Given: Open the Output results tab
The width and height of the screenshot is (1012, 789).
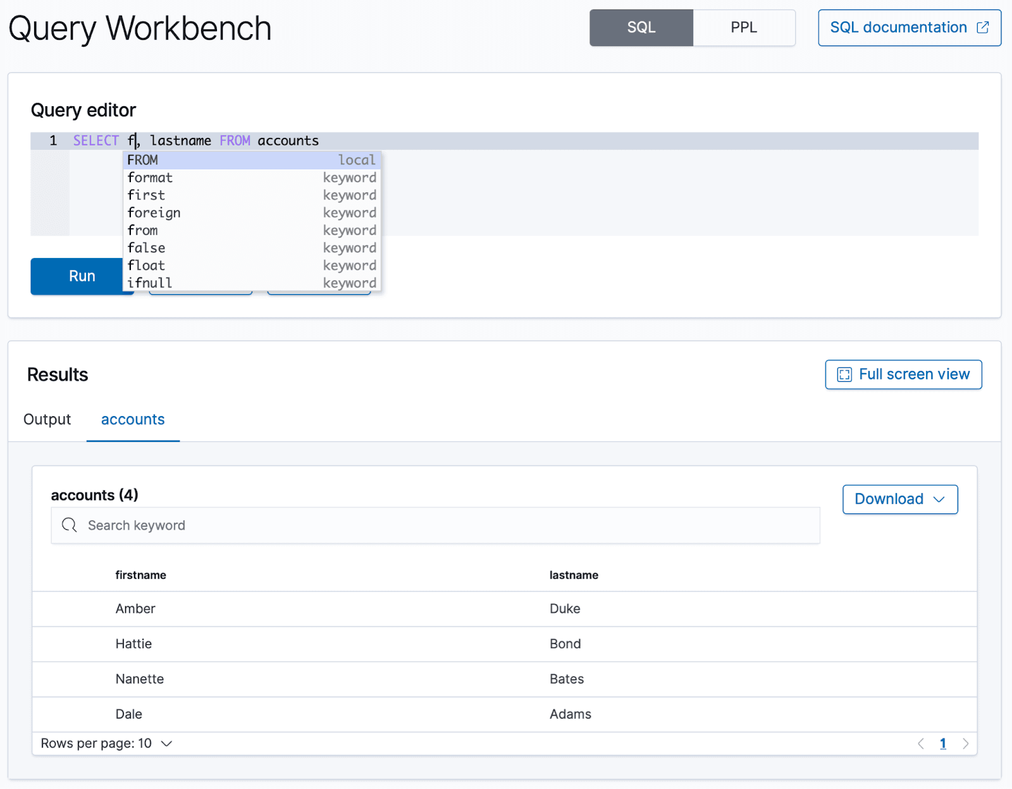Looking at the screenshot, I should tap(47, 420).
